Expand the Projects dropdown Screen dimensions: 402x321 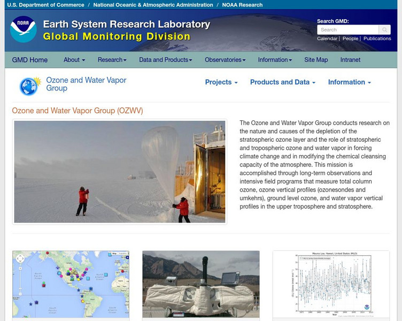pyautogui.click(x=221, y=82)
